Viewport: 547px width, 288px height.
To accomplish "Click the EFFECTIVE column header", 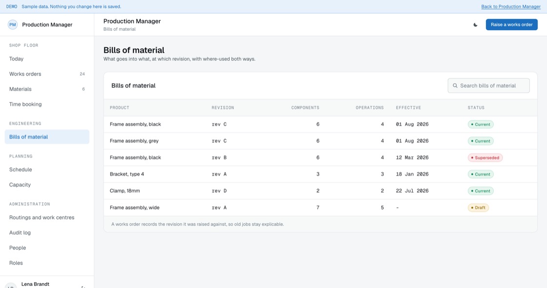I will click(x=408, y=108).
